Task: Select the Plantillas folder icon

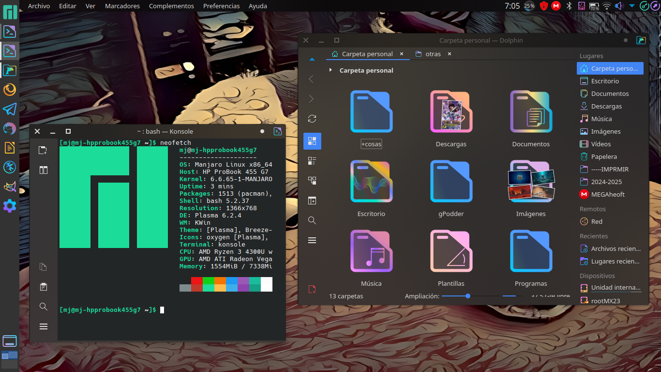Action: pyautogui.click(x=451, y=251)
